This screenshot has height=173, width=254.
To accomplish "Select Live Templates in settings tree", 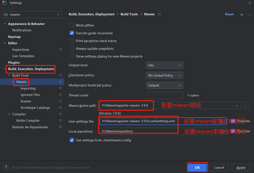I will [23, 56].
